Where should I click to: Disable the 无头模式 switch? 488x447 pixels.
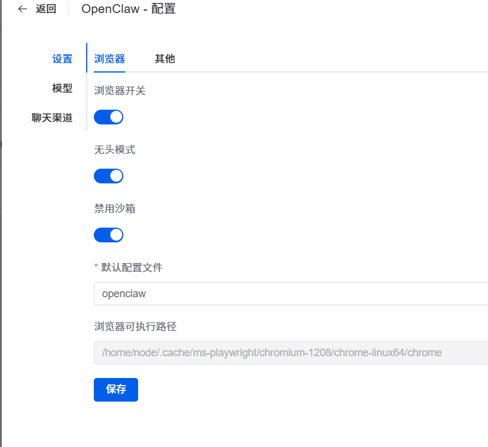pyautogui.click(x=109, y=176)
